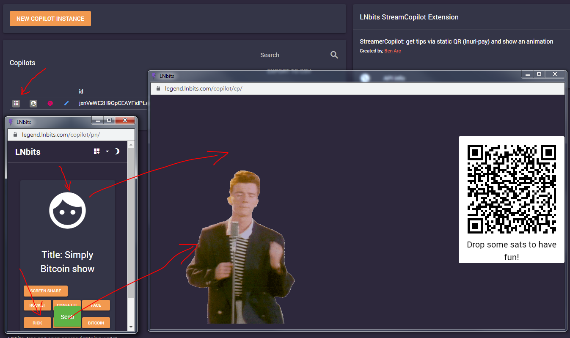Edit copilot with the blue pencil icon

pos(66,103)
